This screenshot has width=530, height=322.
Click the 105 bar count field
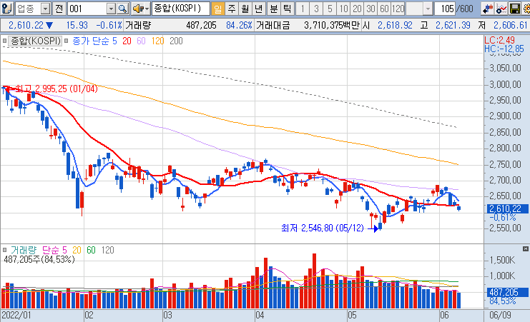[x=444, y=9]
